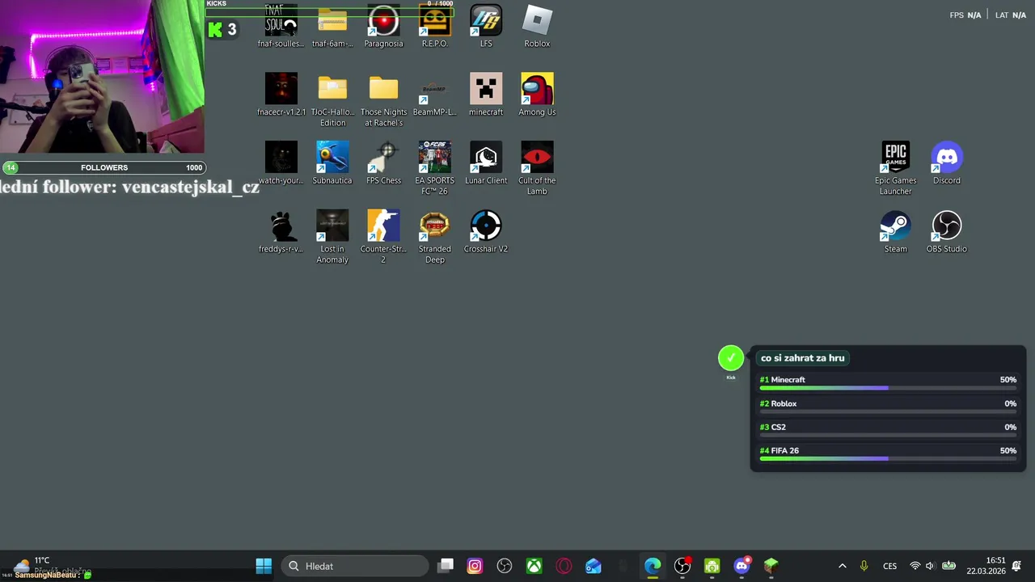
Task: Click the microphone icon in system tray
Action: click(x=864, y=566)
